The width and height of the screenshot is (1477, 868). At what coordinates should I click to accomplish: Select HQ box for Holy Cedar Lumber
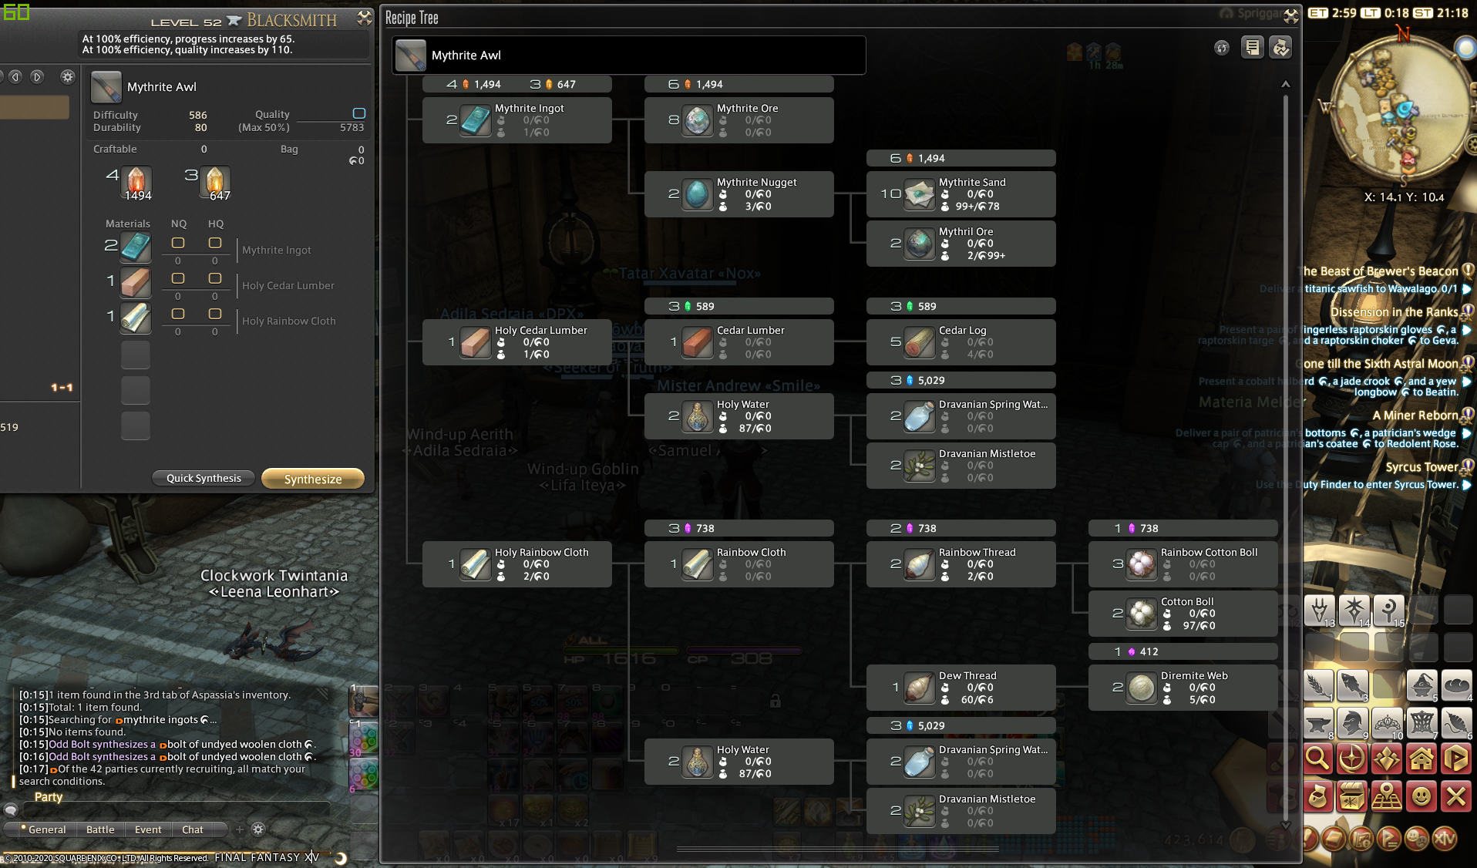pyautogui.click(x=215, y=278)
